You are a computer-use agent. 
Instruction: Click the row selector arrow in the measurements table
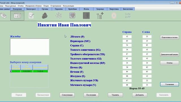pos(11,71)
